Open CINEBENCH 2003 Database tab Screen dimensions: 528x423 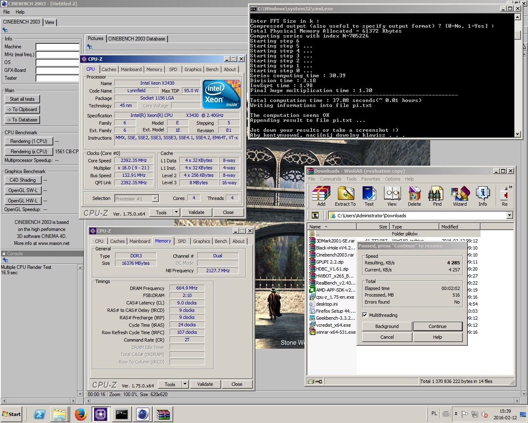[x=137, y=39]
